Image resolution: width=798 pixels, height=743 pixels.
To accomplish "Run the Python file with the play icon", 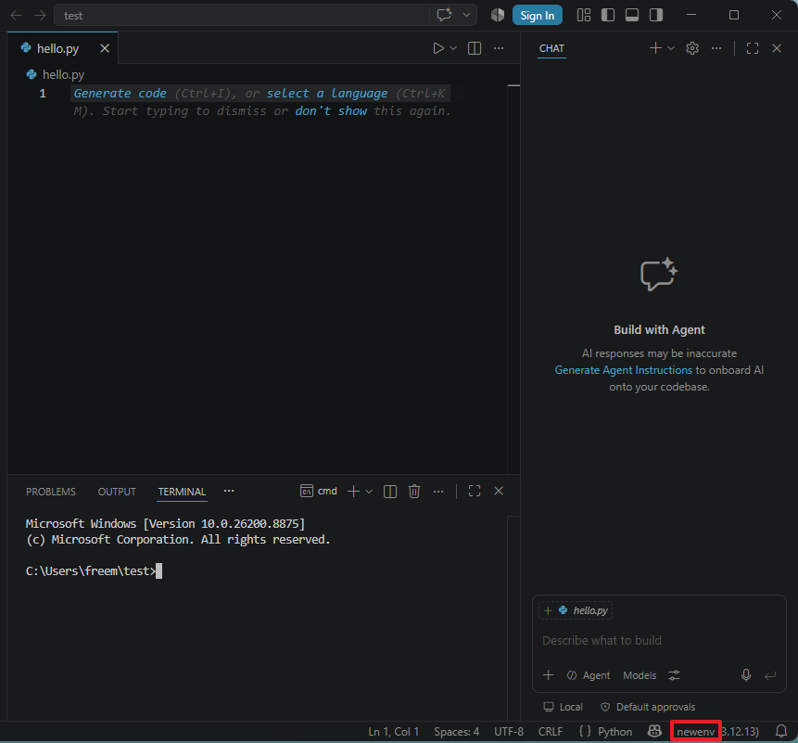I will coord(438,48).
